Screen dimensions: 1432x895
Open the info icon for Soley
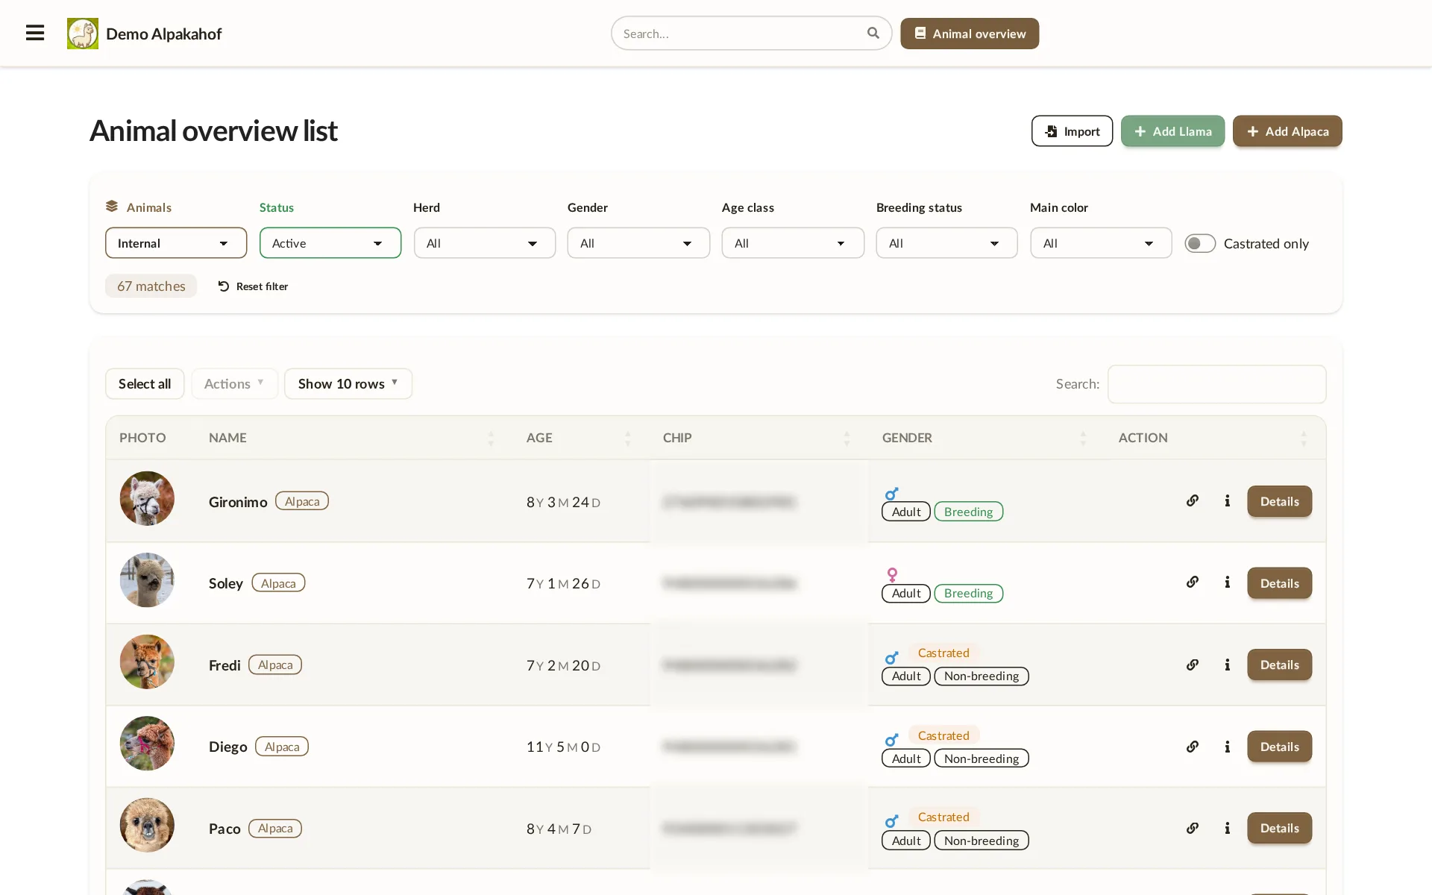click(x=1227, y=582)
